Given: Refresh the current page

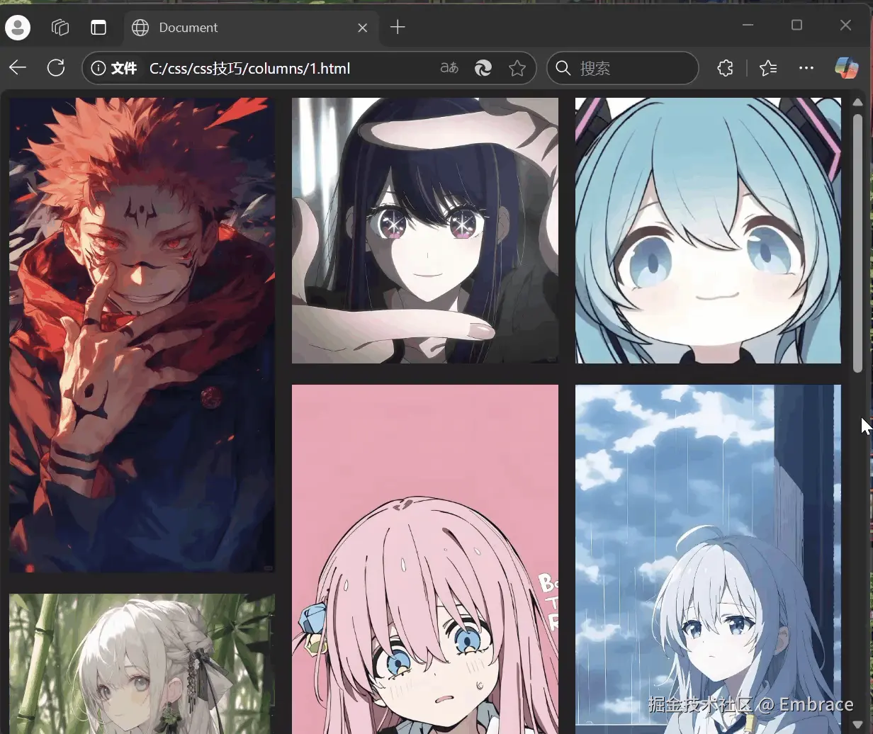Looking at the screenshot, I should 56,68.
